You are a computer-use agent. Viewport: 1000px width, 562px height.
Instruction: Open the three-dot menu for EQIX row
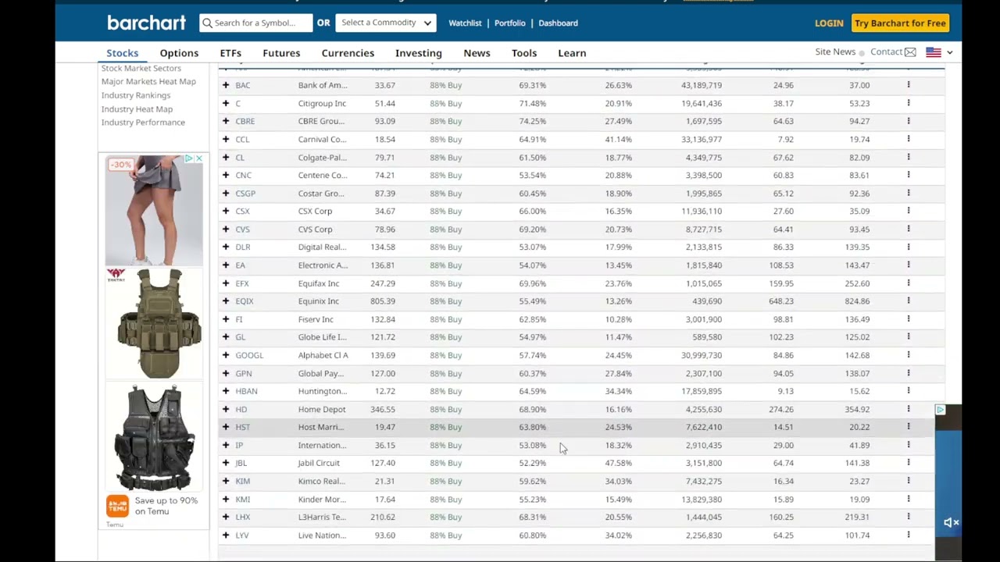click(909, 301)
